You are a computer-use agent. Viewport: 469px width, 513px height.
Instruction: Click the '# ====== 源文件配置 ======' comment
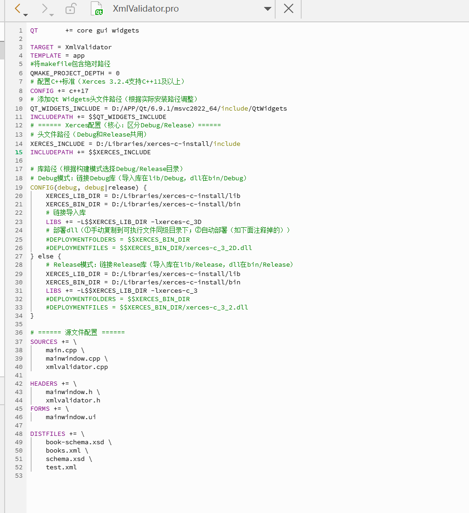(78, 332)
